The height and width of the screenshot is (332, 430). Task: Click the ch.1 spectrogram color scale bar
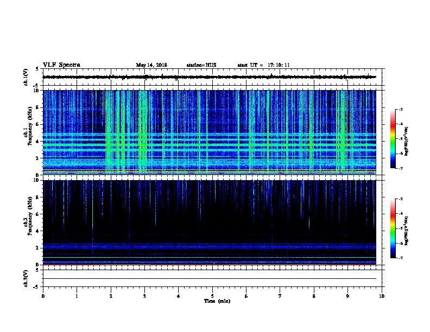pyautogui.click(x=393, y=139)
